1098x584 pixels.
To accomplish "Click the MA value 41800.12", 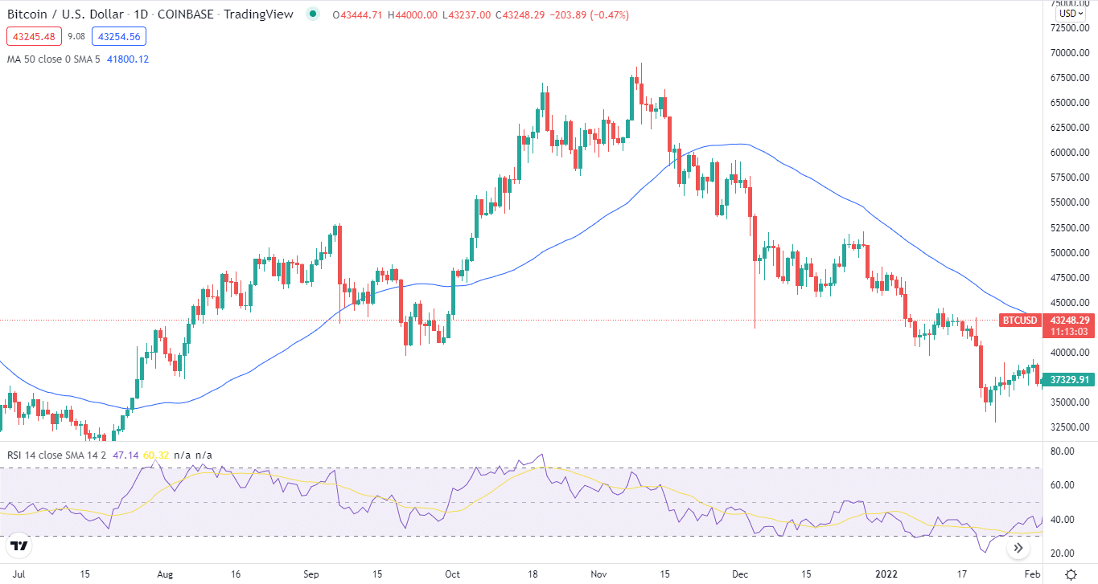I will click(x=127, y=59).
